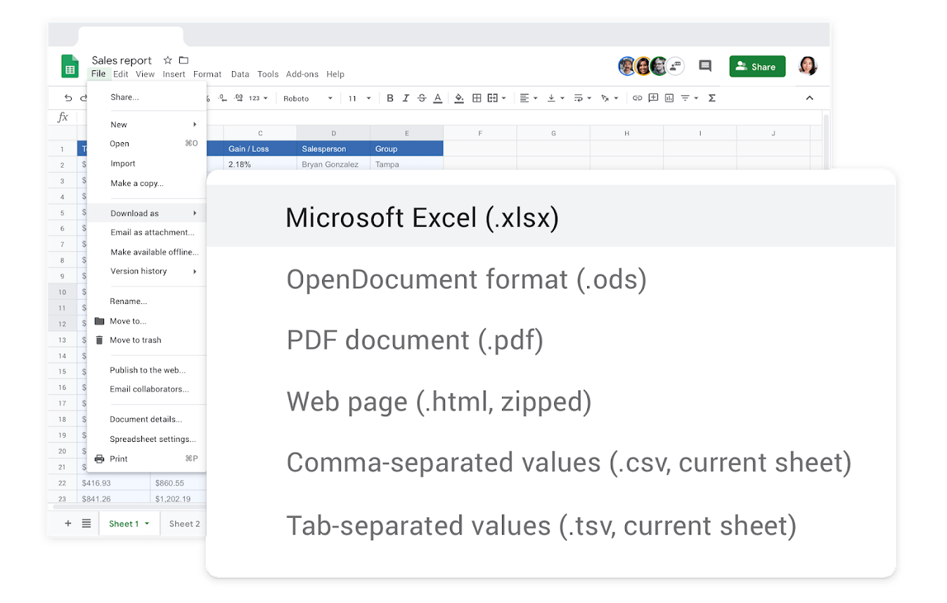The height and width of the screenshot is (603, 947).
Task: Click the insert chart icon
Action: [x=669, y=98]
